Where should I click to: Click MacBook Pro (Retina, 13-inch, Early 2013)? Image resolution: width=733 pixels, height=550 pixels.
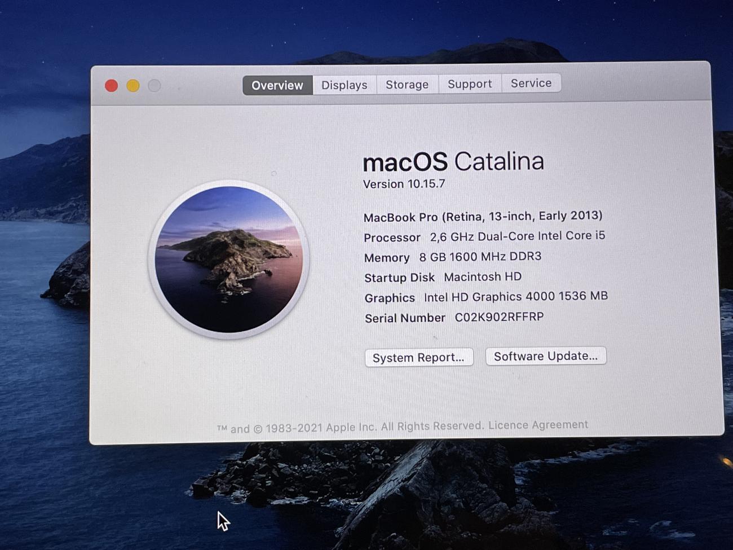point(483,216)
